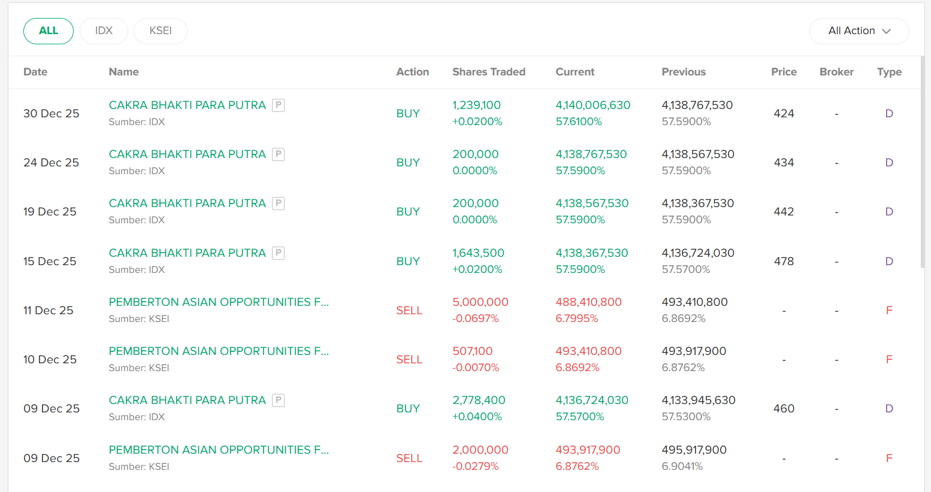Click the Price column header
This screenshot has height=492, width=931.
point(784,72)
